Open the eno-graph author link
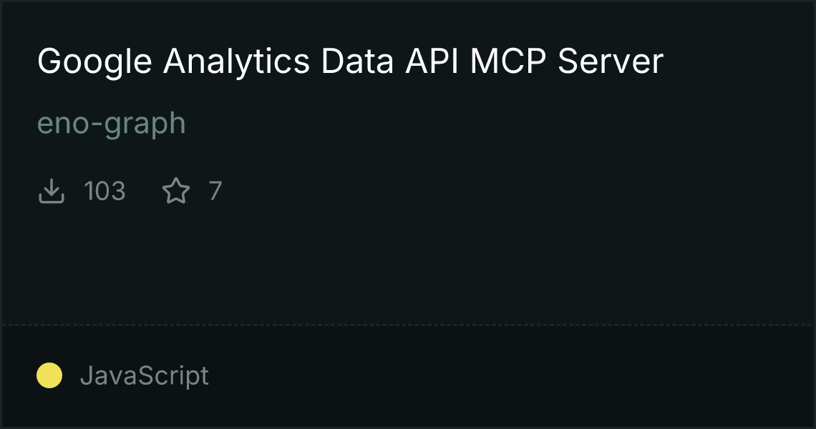 [x=111, y=124]
